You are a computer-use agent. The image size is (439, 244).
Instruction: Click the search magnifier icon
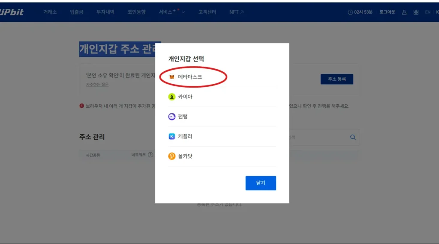coord(353,137)
